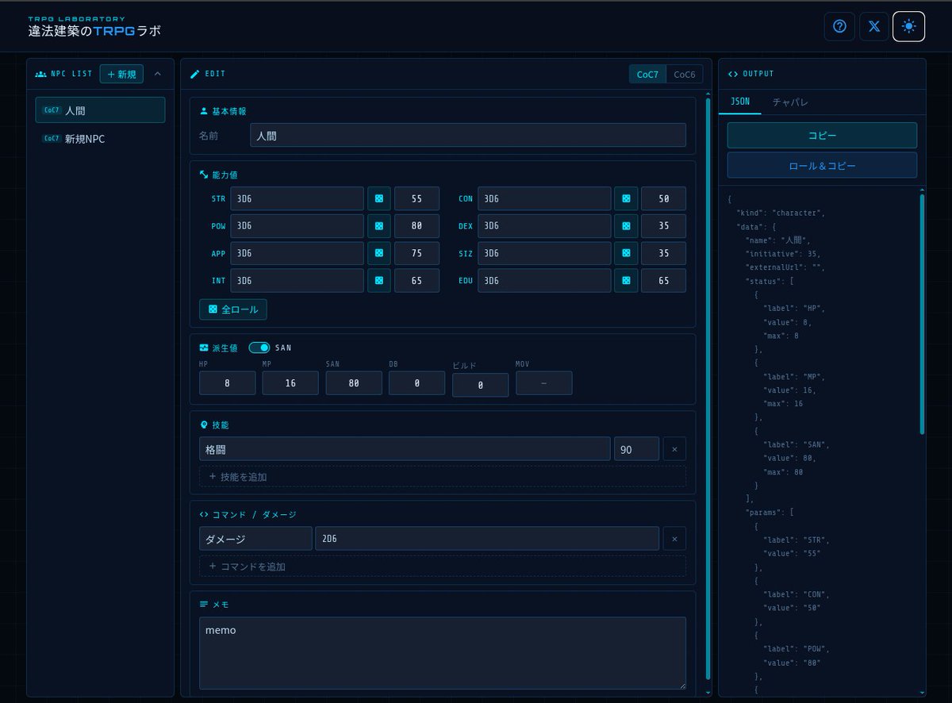
Task: Collapse the NPC LIST panel
Action: click(157, 74)
